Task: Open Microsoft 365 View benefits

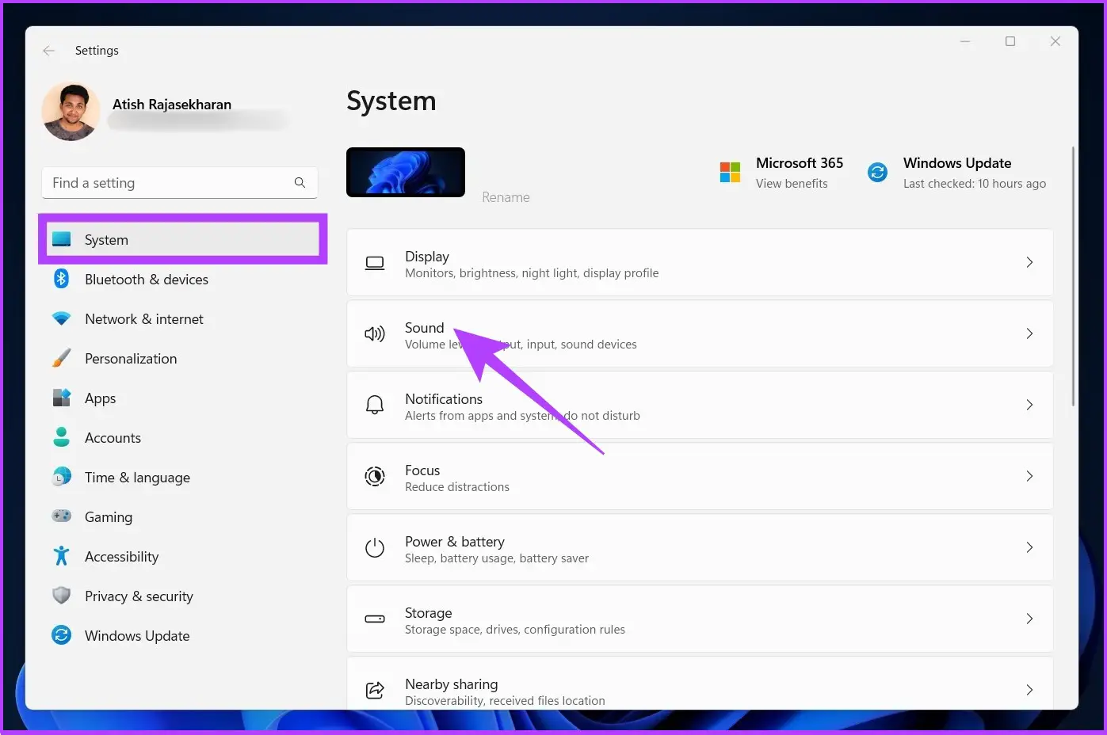Action: [x=791, y=184]
